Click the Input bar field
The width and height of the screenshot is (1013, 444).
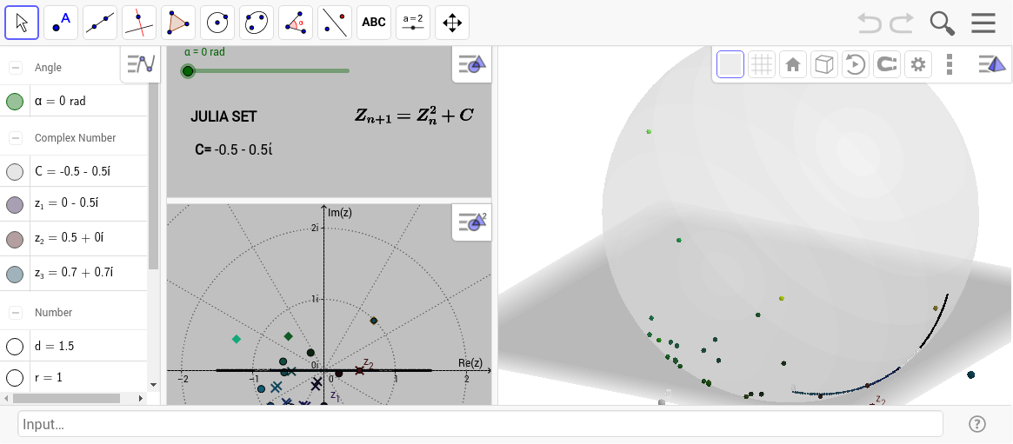point(480,425)
